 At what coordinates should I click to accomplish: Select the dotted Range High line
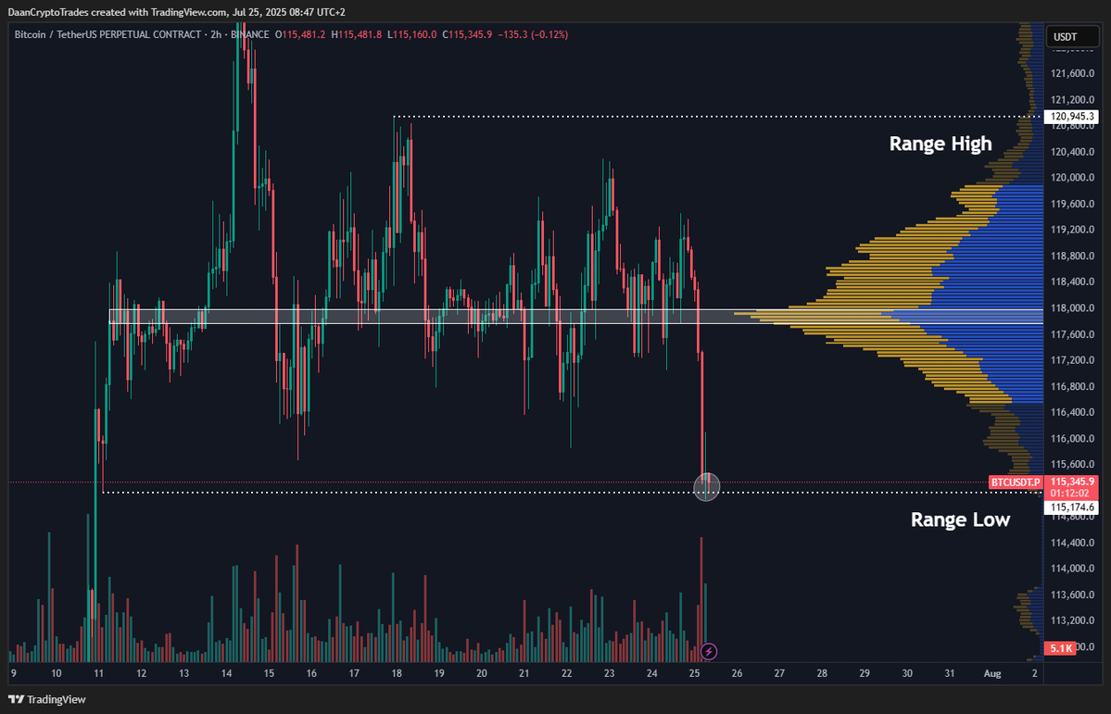[649, 117]
